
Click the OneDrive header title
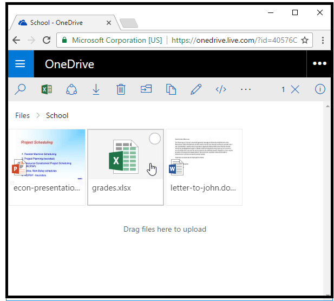click(x=69, y=64)
